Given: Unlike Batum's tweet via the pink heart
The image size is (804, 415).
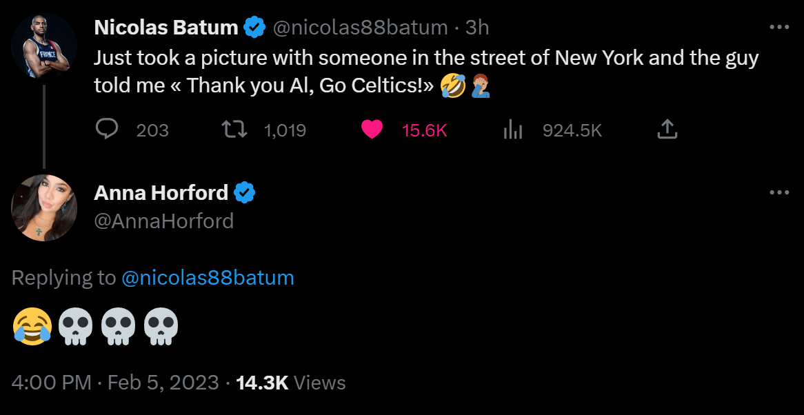Looking at the screenshot, I should pyautogui.click(x=372, y=130).
